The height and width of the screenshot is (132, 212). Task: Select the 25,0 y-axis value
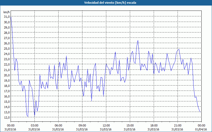pos(7,49)
